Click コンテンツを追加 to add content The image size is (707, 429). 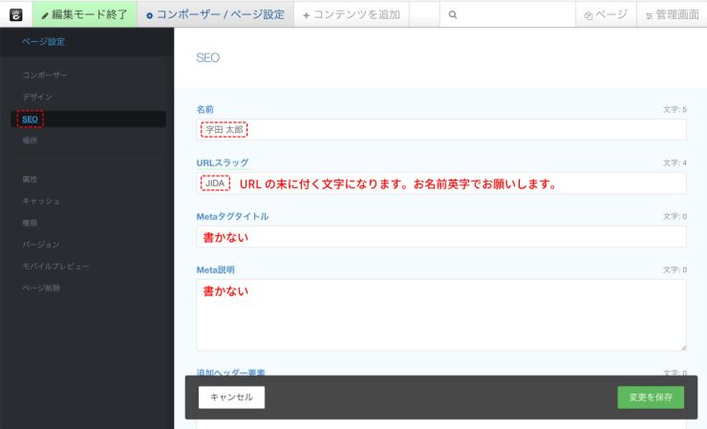point(352,14)
